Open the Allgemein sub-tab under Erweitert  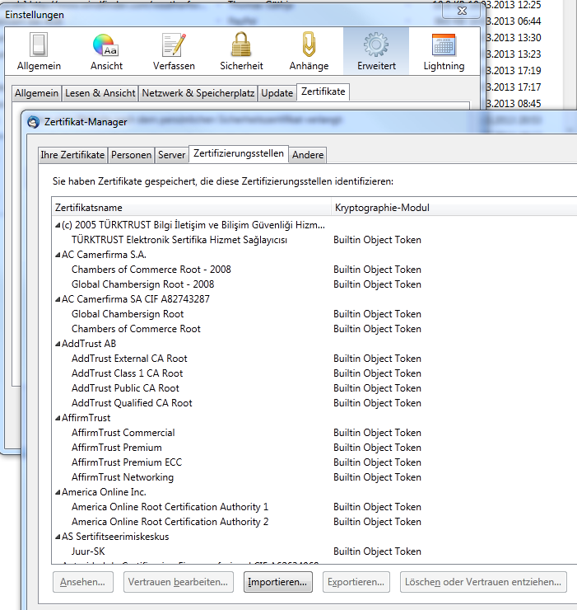coord(36,93)
